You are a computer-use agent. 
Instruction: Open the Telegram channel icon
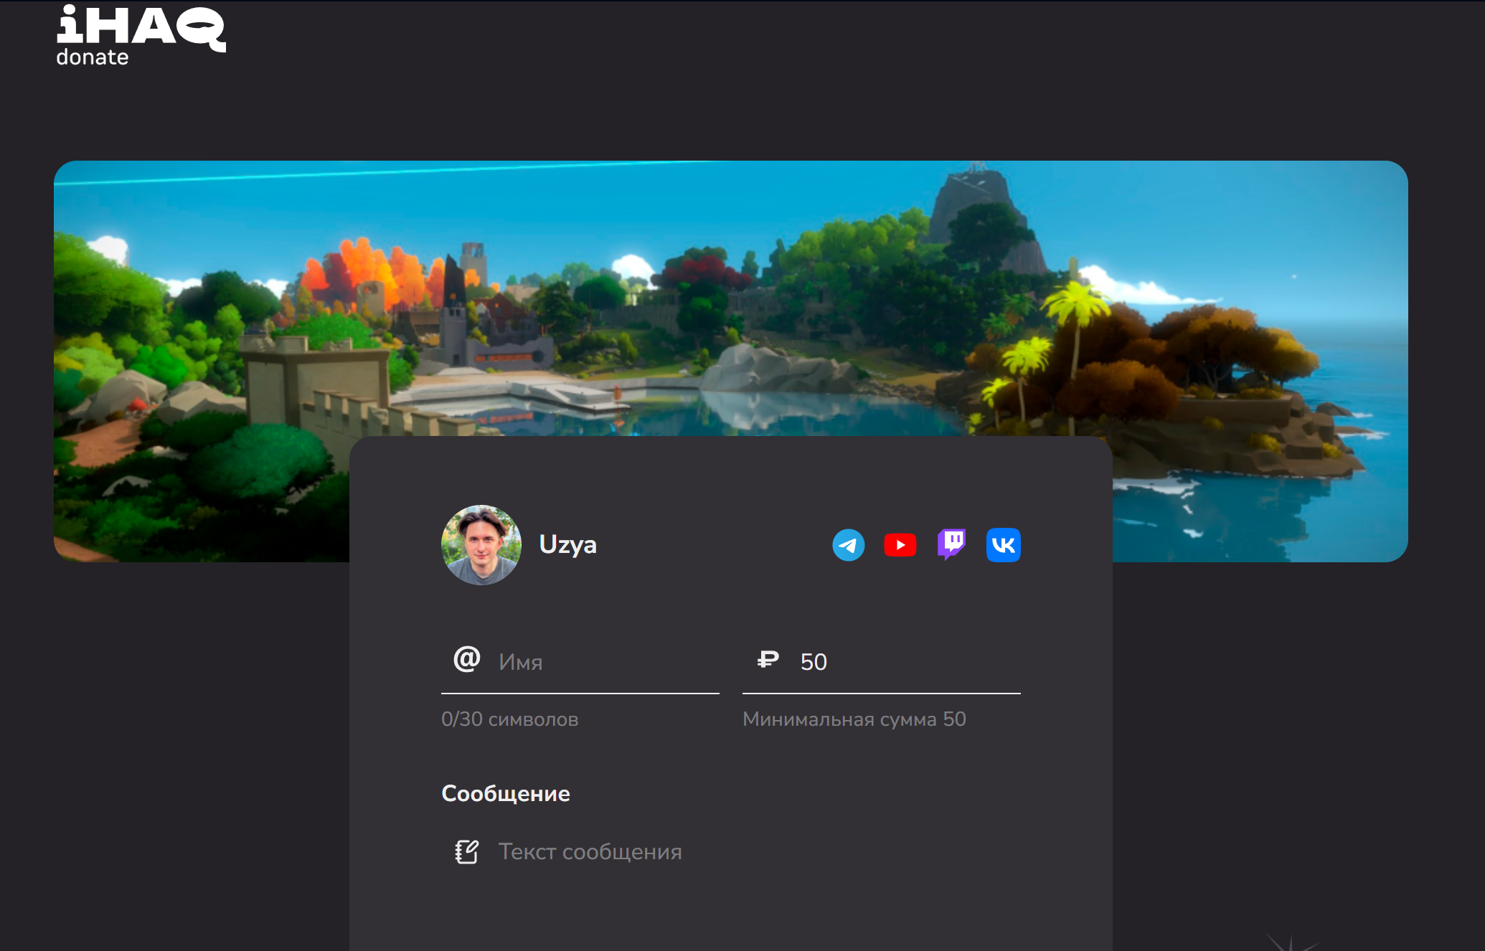click(848, 545)
